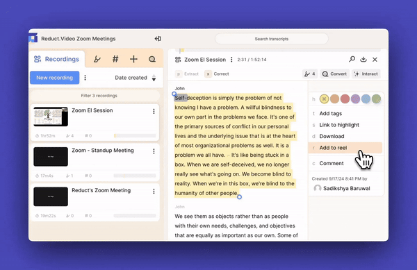
Task: Click the download recording icon
Action: [363, 59]
